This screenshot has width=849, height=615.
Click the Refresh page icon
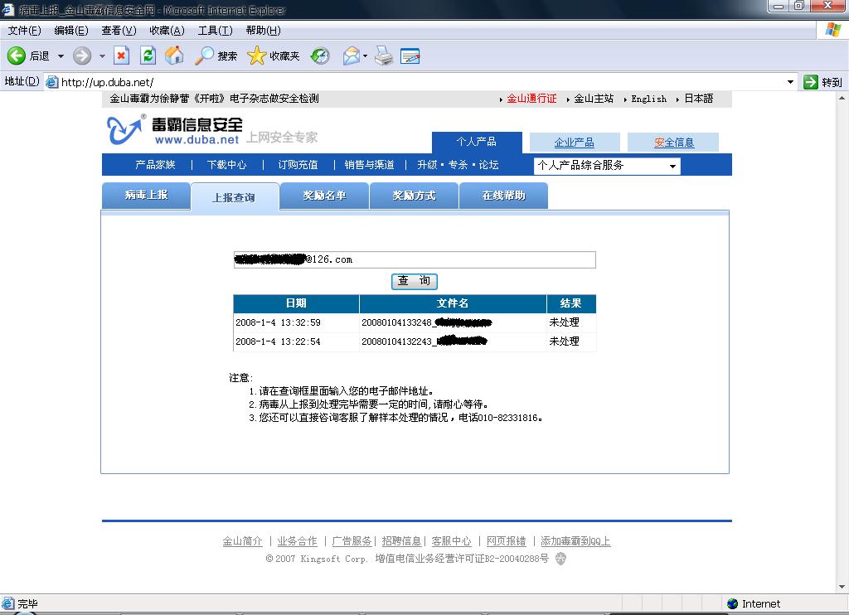click(x=148, y=56)
